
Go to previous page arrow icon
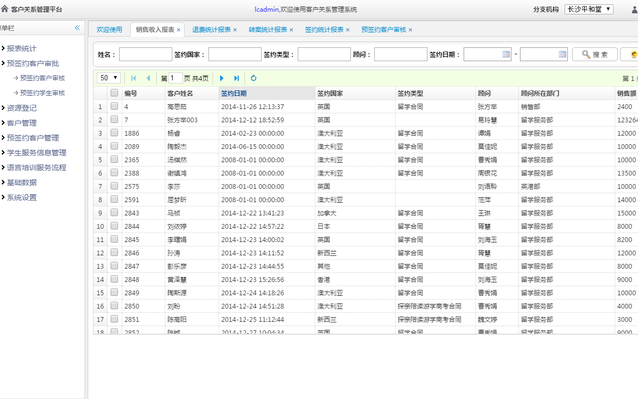[x=148, y=78]
